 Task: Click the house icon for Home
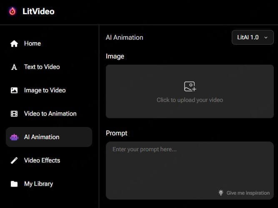[14, 43]
